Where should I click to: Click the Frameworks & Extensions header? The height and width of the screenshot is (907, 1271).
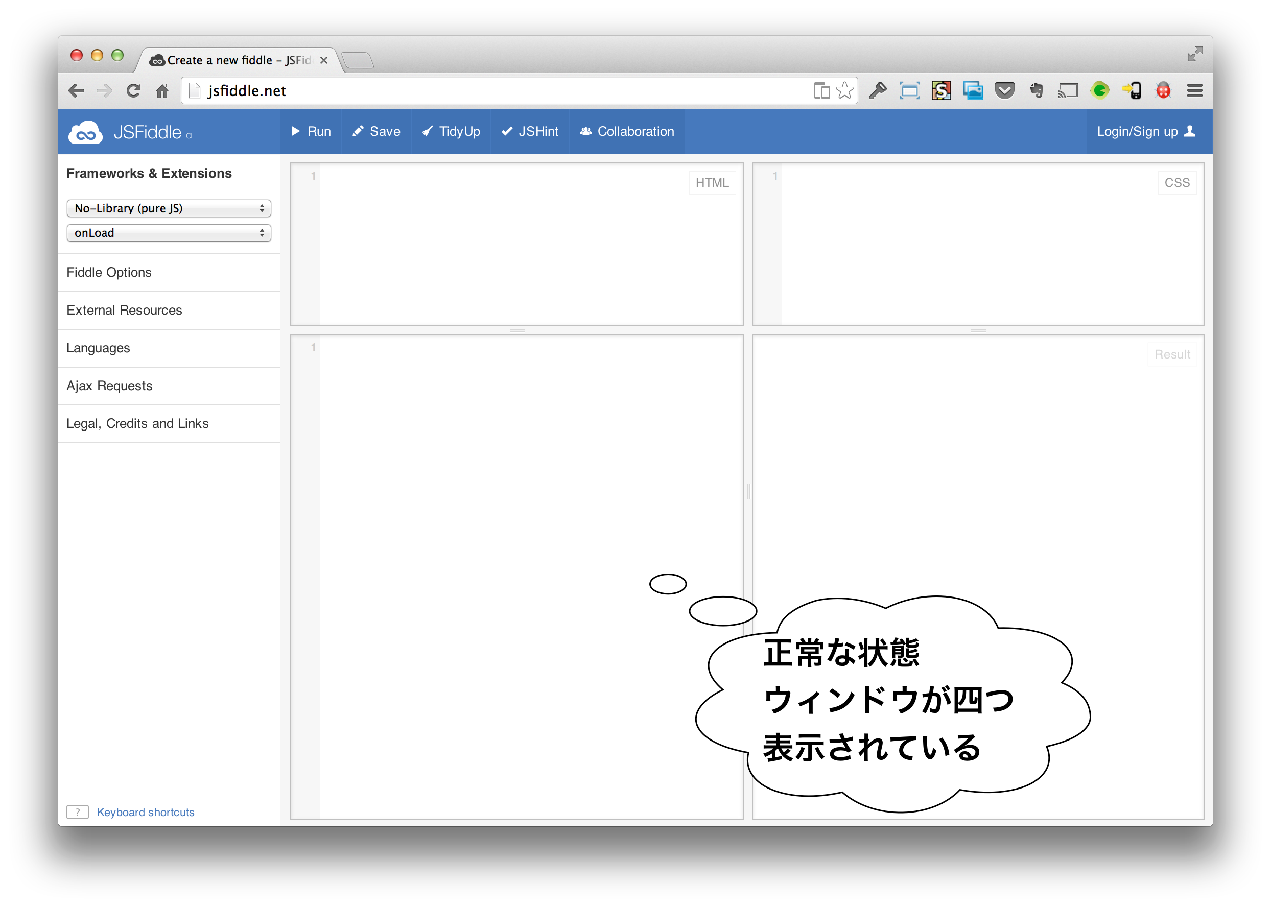149,173
